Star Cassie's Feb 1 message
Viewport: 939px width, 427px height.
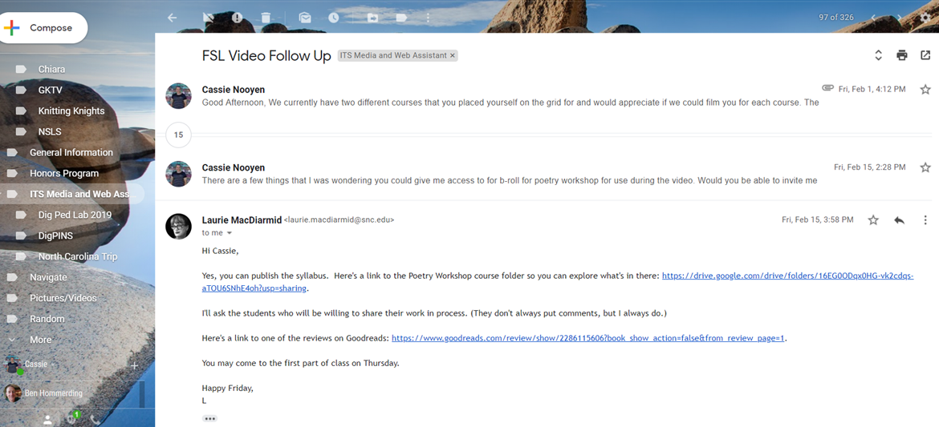coord(925,90)
